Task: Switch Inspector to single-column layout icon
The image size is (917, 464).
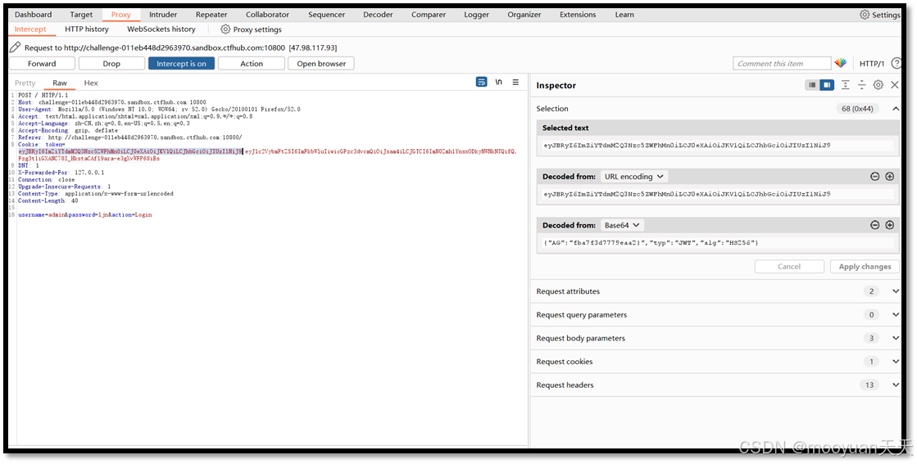Action: pyautogui.click(x=812, y=85)
